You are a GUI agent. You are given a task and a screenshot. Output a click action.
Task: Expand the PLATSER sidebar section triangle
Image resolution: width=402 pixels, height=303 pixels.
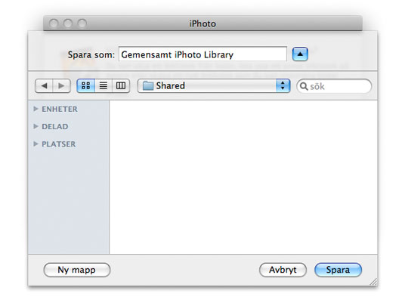(x=36, y=144)
